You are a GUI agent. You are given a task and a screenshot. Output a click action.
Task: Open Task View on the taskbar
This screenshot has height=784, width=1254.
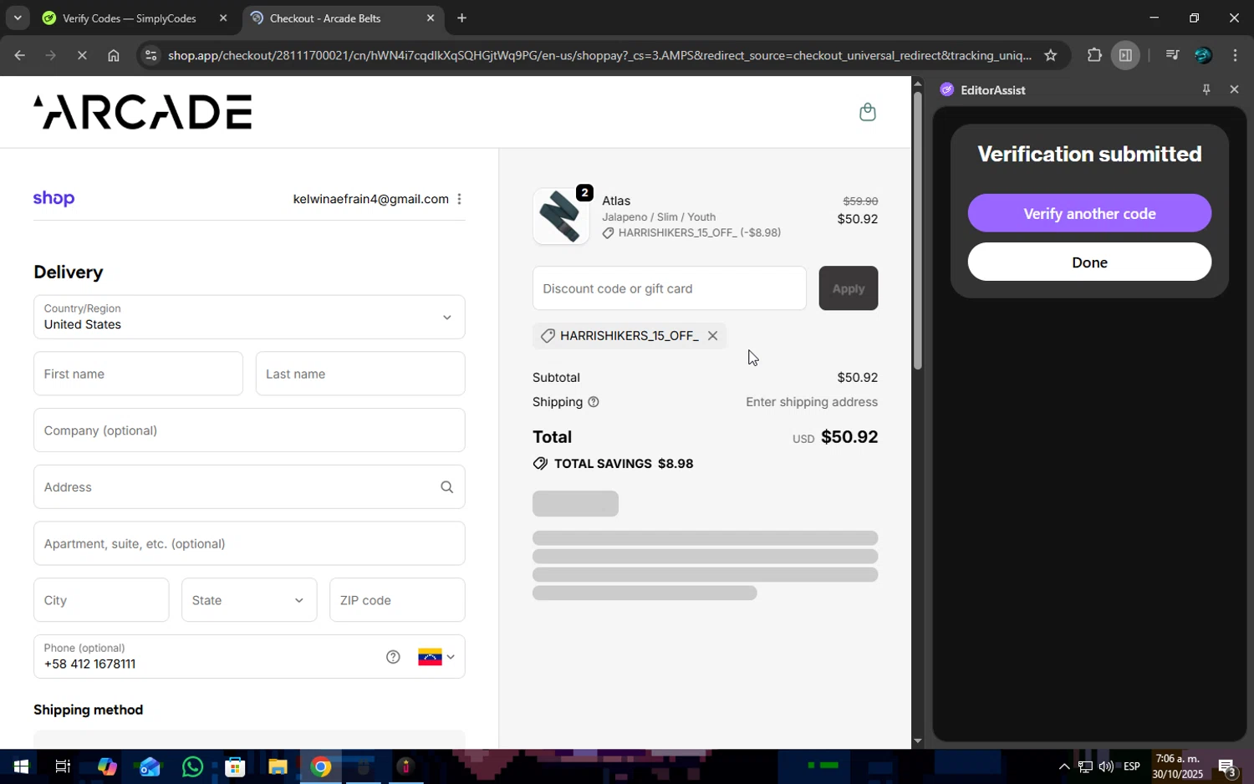coord(63,766)
